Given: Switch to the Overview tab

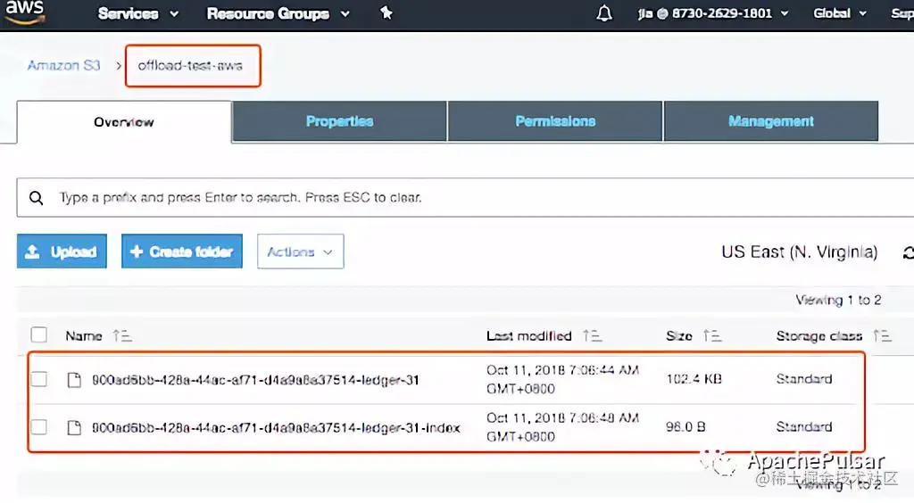Looking at the screenshot, I should (124, 121).
